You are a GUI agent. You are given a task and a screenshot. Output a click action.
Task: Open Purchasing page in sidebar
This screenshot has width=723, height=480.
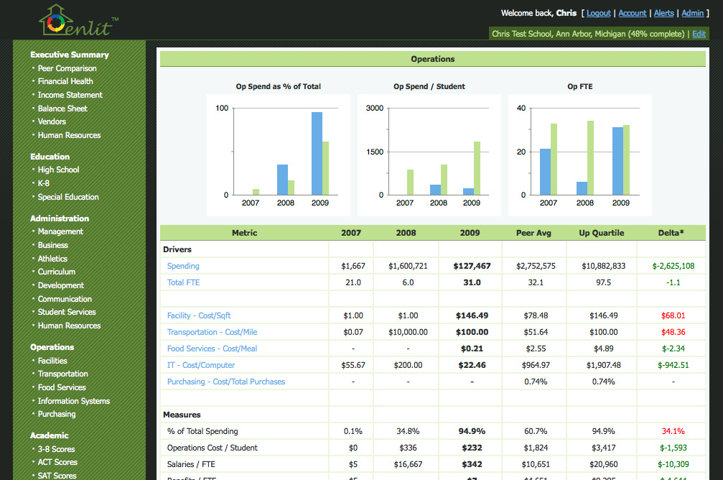click(57, 414)
